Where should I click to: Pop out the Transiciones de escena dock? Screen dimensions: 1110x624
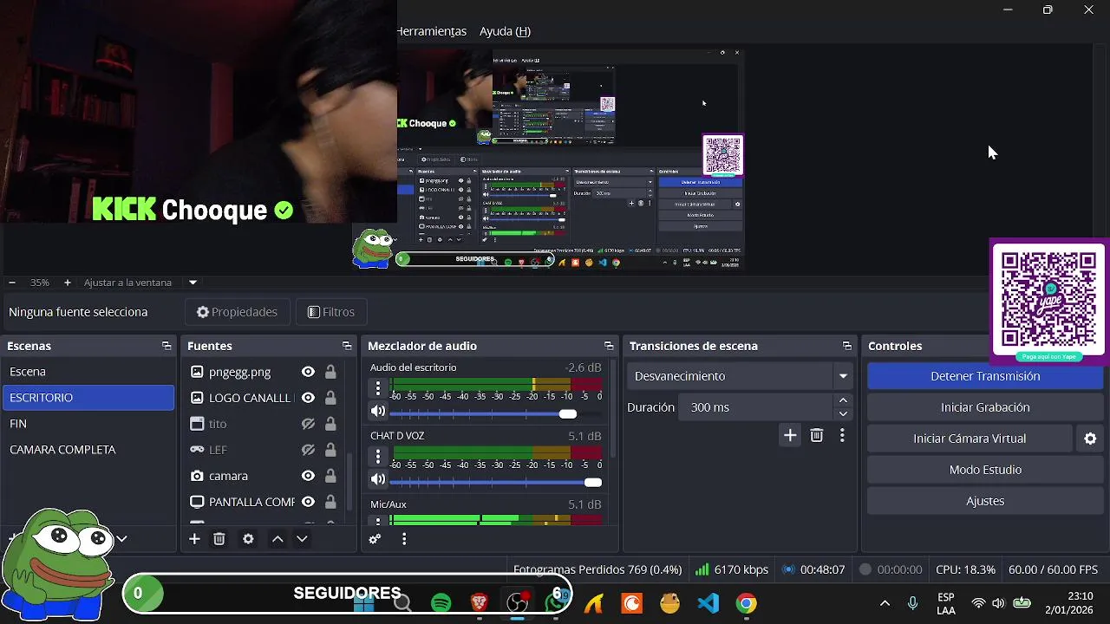[x=847, y=346]
